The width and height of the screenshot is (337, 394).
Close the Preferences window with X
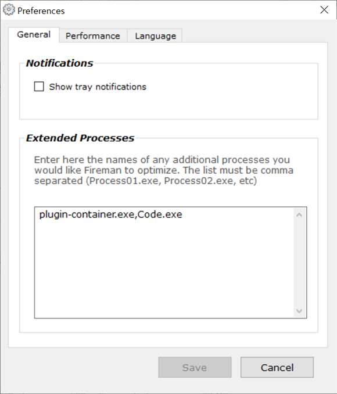[324, 10]
